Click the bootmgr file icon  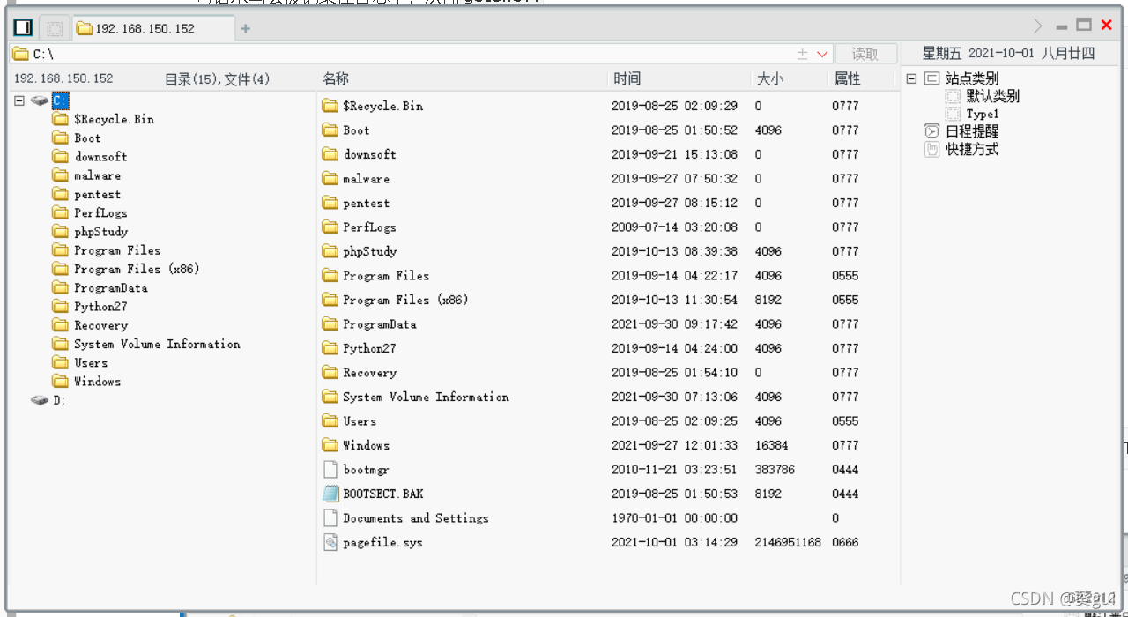(330, 469)
